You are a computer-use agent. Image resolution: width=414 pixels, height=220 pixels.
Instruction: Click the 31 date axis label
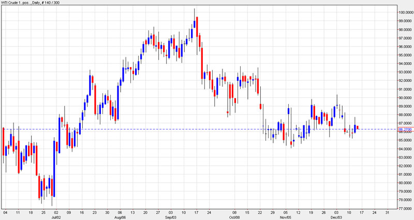click(x=387, y=213)
